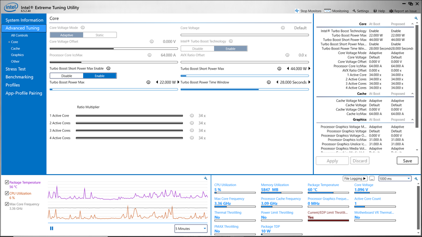The height and width of the screenshot is (237, 422).
Task: Click info icon beside Core Voltage Mode
Action: 82,28
